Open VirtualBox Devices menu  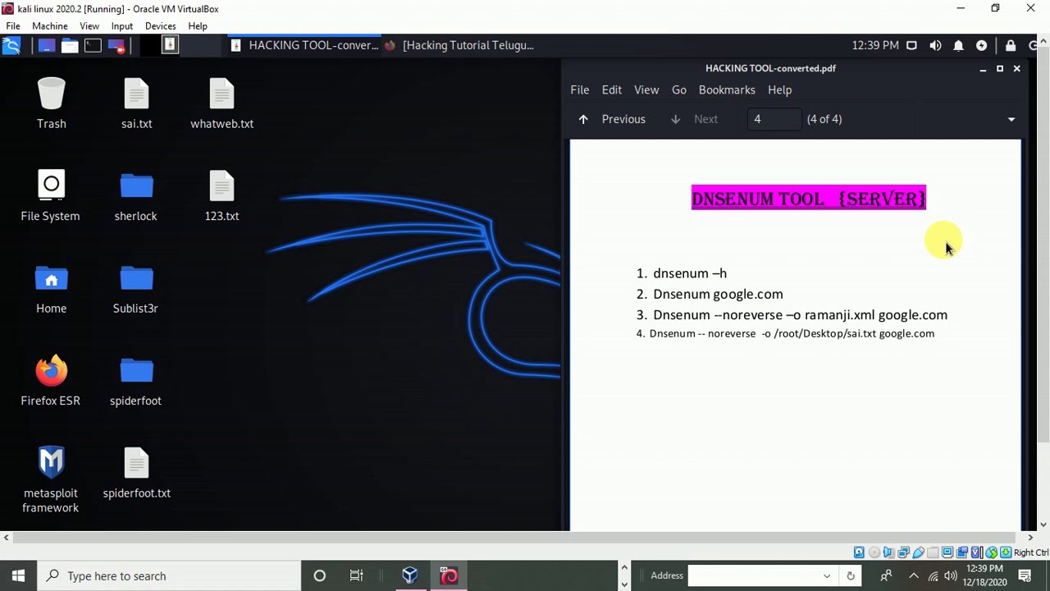coord(160,26)
